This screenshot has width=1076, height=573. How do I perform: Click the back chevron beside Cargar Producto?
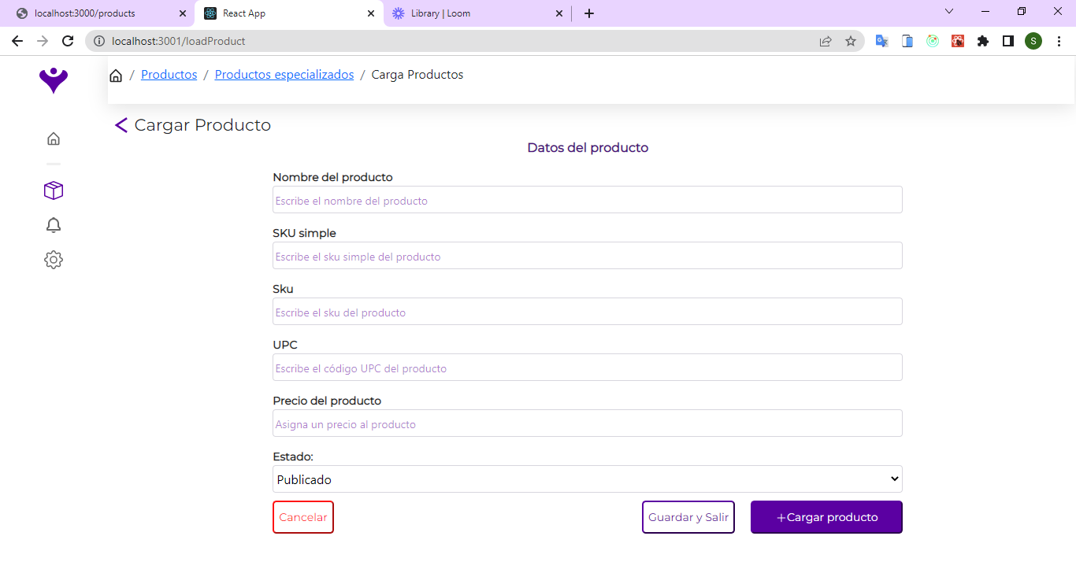point(121,124)
